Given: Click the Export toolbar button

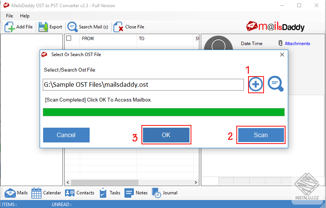Looking at the screenshot, I should (x=50, y=27).
